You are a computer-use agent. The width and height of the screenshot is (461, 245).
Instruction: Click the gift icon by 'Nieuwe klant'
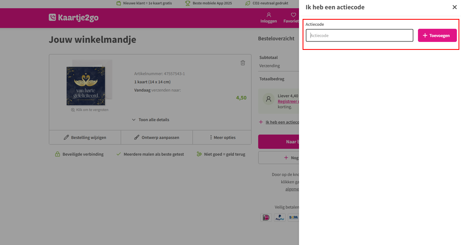point(119,3)
